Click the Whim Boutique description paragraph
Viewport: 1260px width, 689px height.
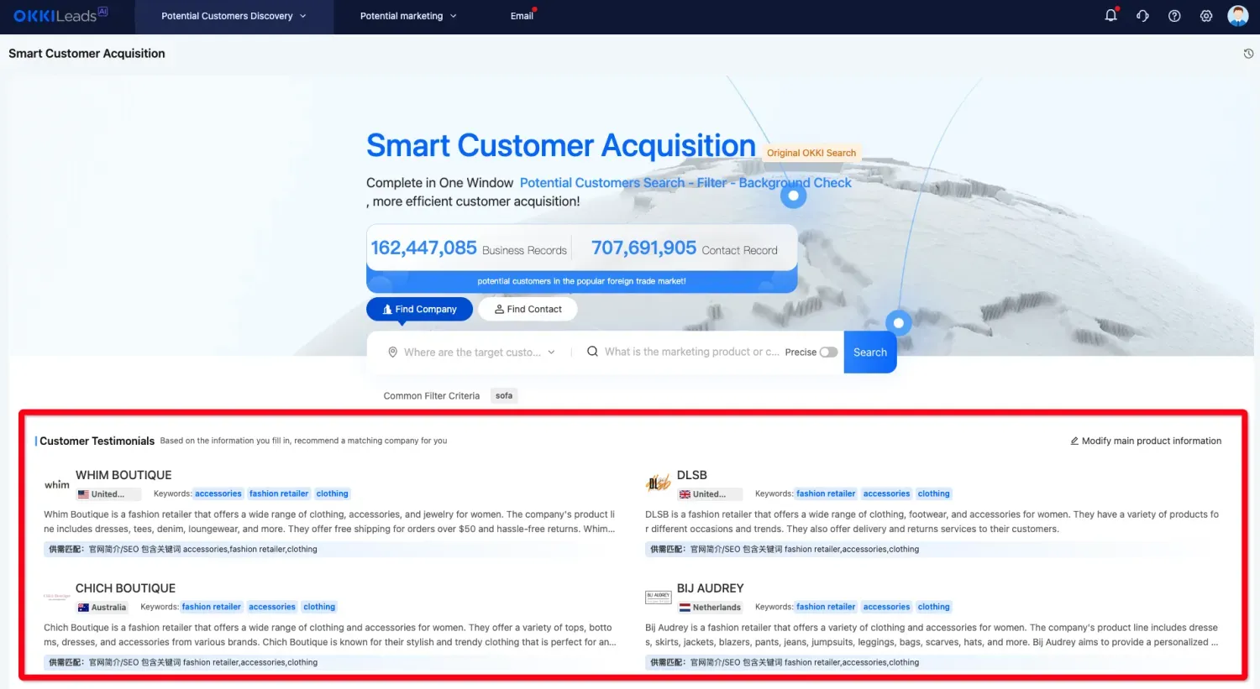pos(329,521)
